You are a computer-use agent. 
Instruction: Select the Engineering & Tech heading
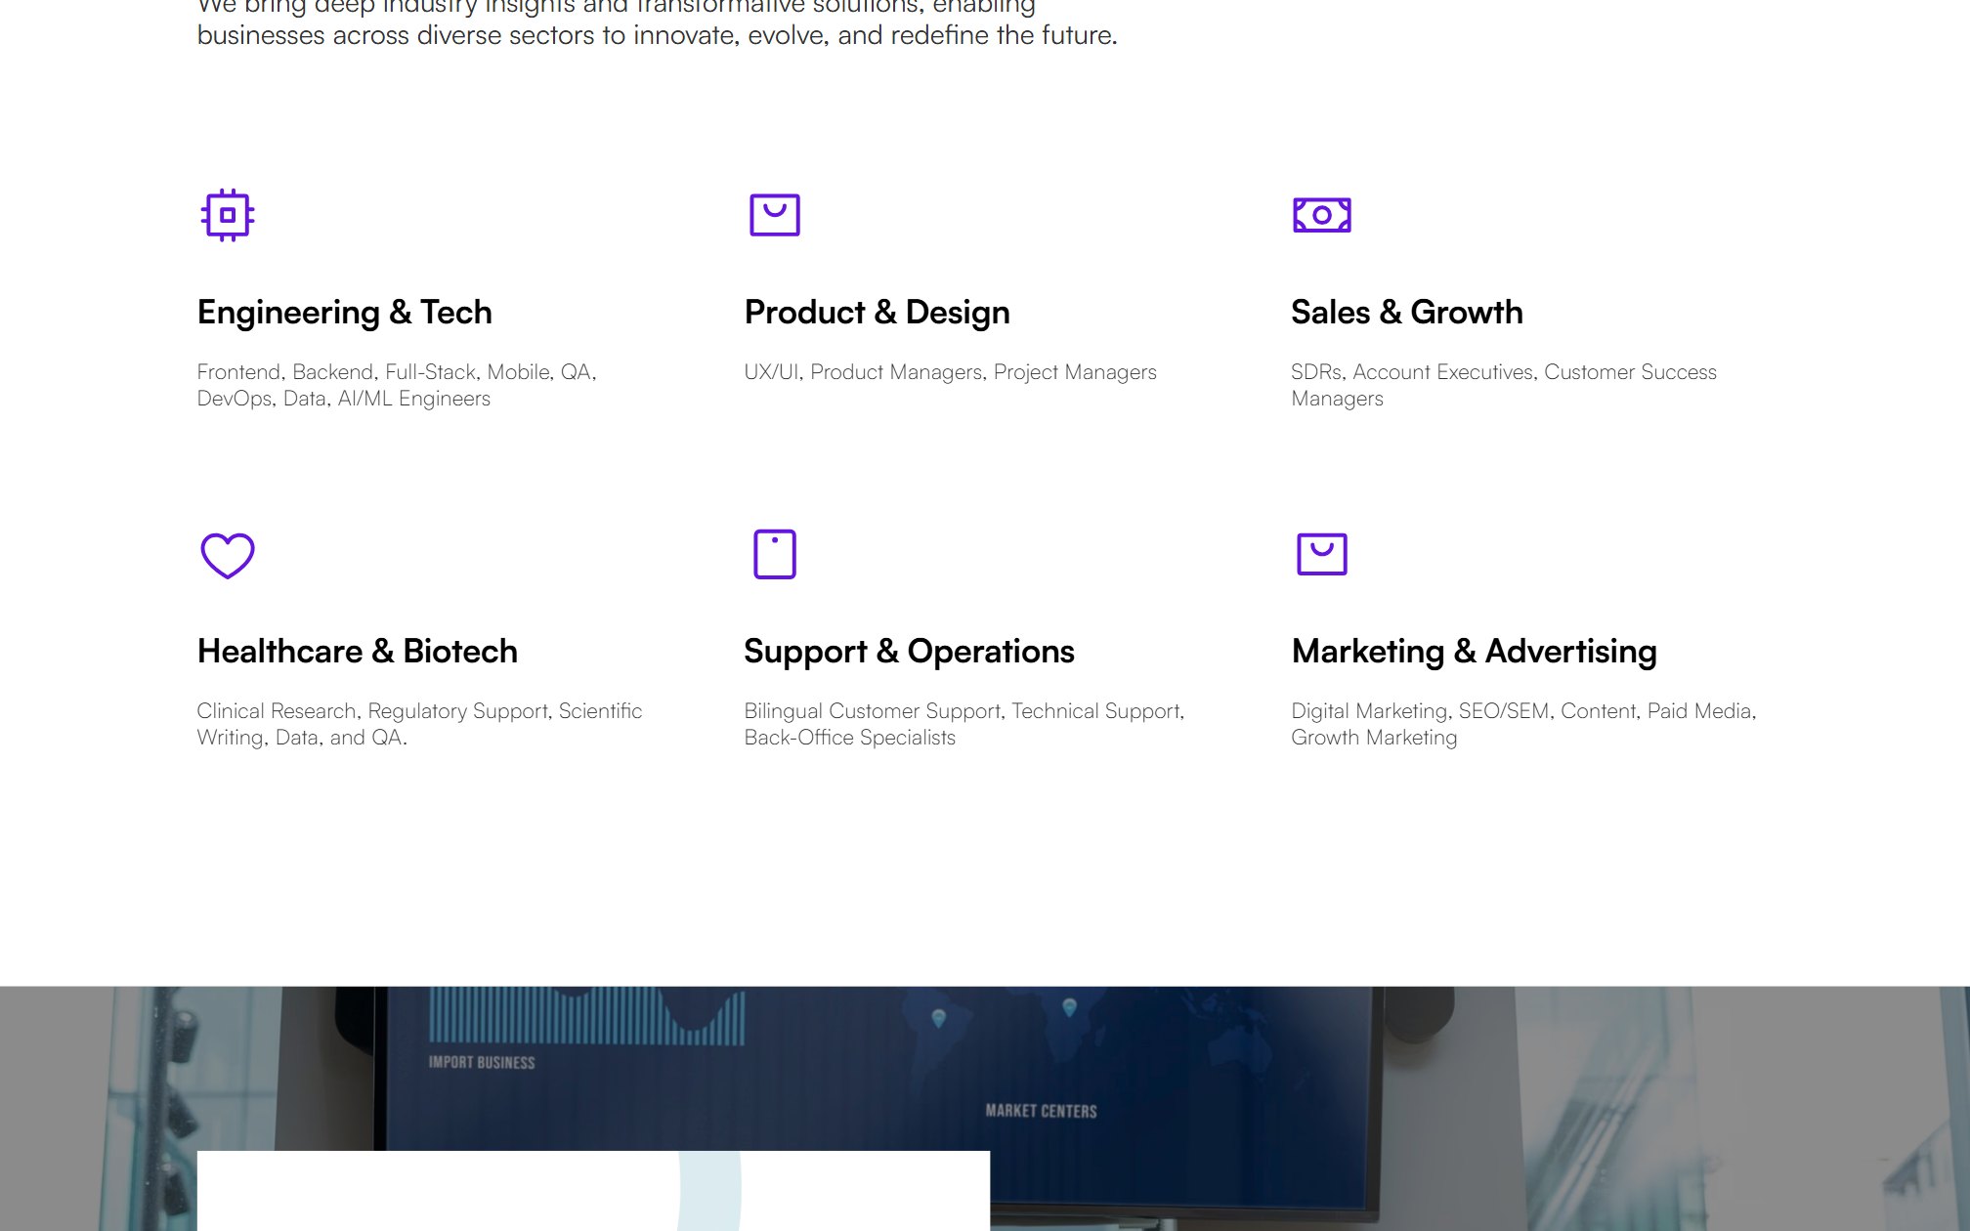point(345,313)
